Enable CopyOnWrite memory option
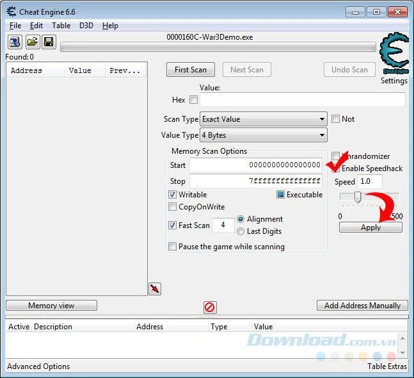Screen dimensions: 414x378 [172, 207]
